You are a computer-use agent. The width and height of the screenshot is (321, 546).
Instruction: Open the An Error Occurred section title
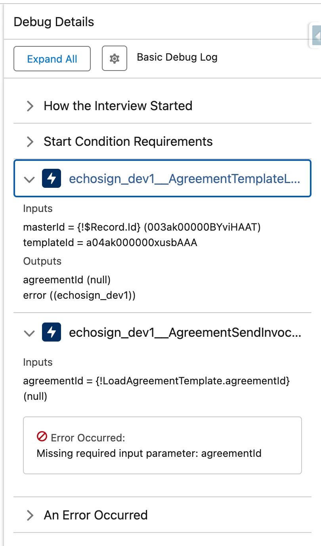96,515
